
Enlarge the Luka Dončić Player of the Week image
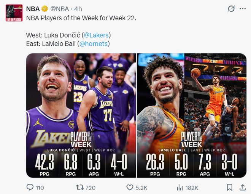81,115
